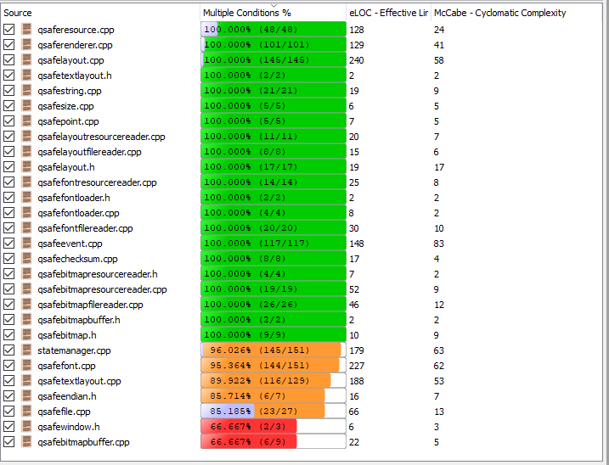The height and width of the screenshot is (465, 609).
Task: Uncheck the qsaferenderer.cpp checkbox
Action: pos(9,45)
